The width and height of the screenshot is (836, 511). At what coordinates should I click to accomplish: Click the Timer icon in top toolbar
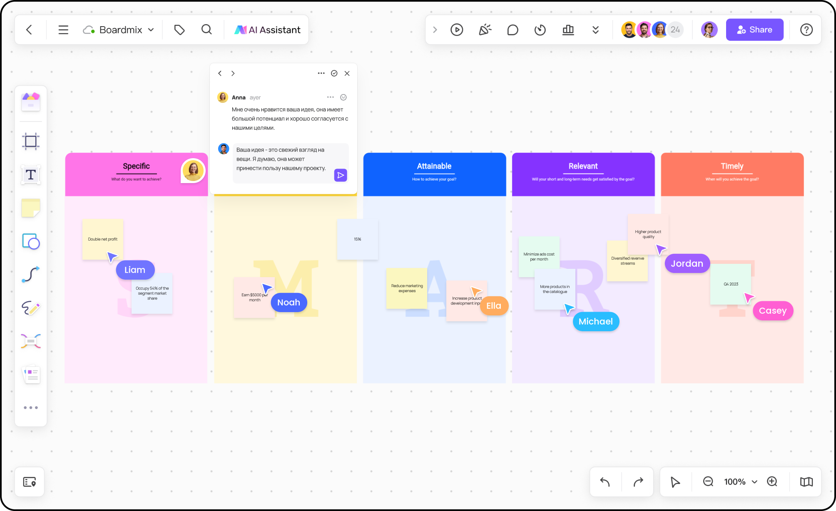pyautogui.click(x=540, y=29)
